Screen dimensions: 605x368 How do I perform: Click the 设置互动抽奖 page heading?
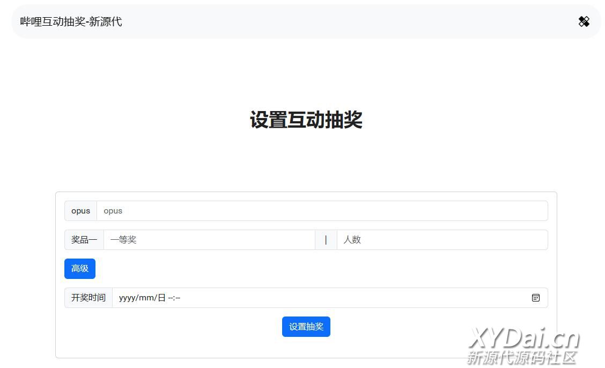click(306, 120)
